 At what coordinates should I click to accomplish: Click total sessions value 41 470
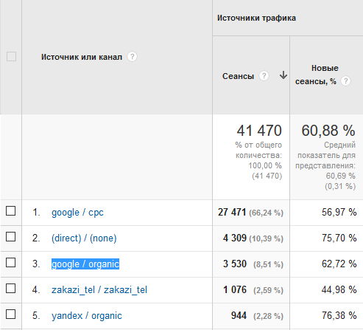[x=259, y=131]
